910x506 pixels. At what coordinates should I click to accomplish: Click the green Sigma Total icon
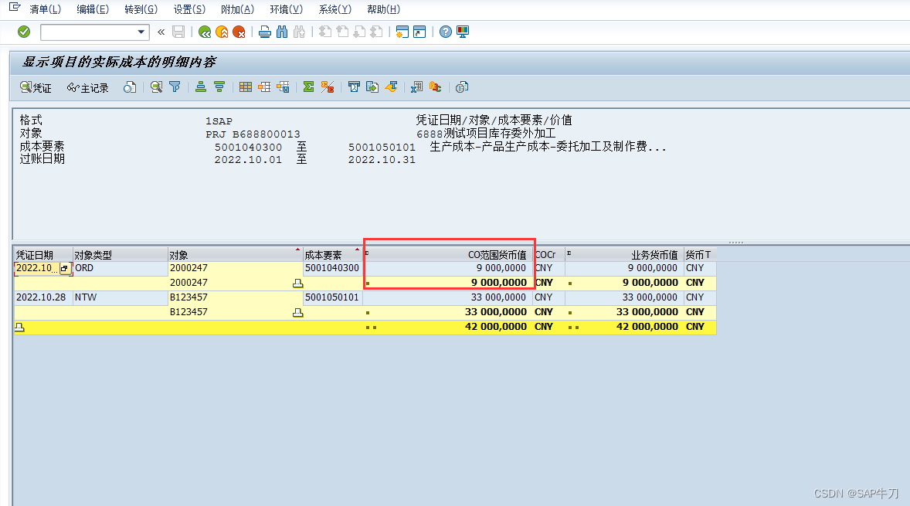pos(309,87)
